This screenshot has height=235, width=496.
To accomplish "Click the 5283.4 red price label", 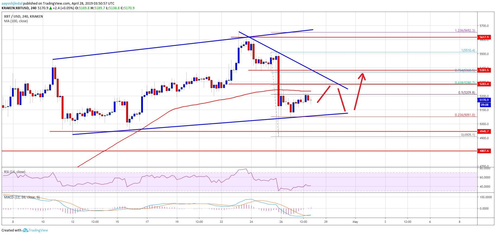I will tap(484, 84).
